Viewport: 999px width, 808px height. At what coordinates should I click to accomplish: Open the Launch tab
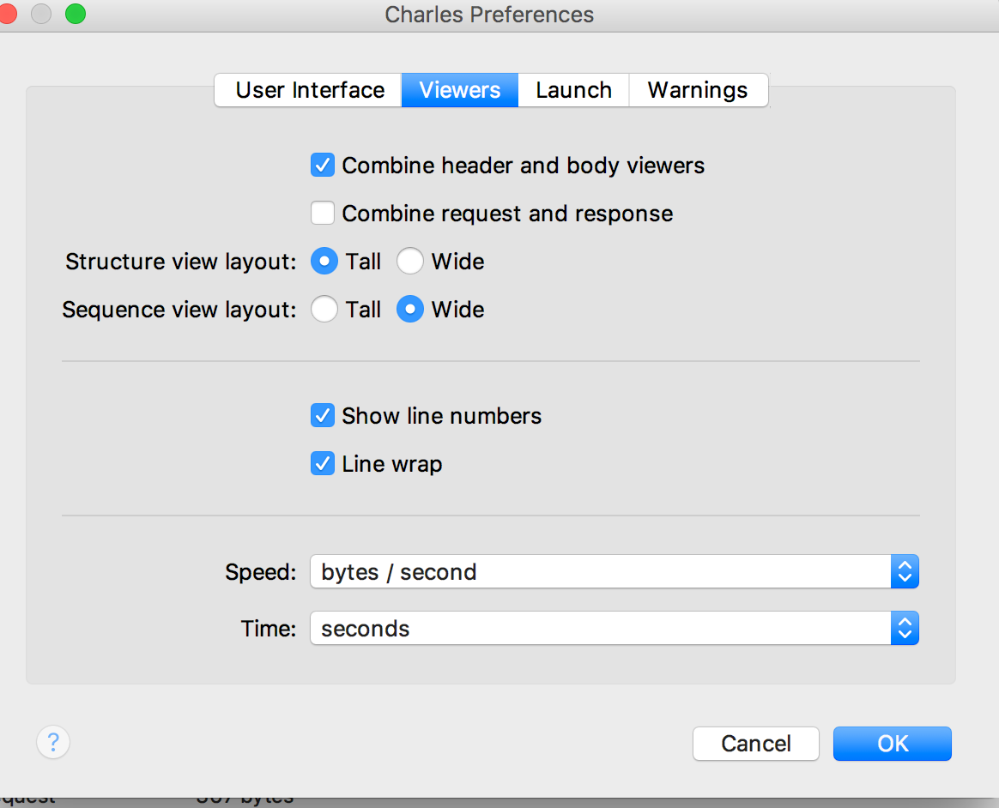click(573, 90)
